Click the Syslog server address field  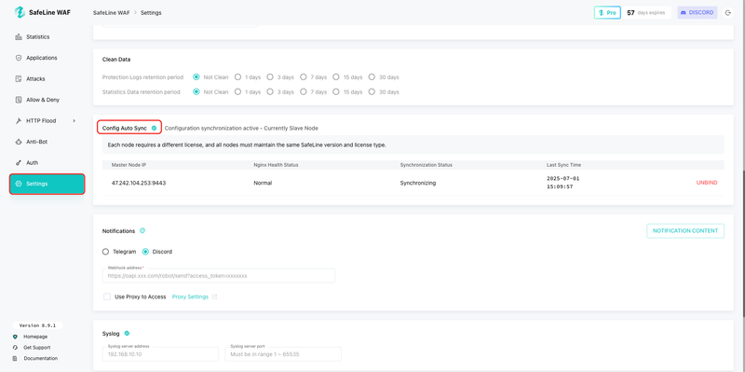[x=160, y=354]
